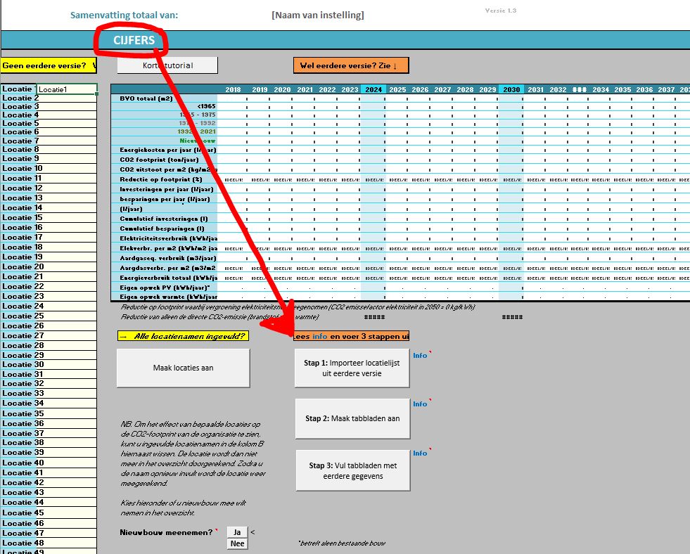Select the 'Locatie 25' row label
Image resolution: width=690 pixels, height=554 pixels.
(23, 316)
